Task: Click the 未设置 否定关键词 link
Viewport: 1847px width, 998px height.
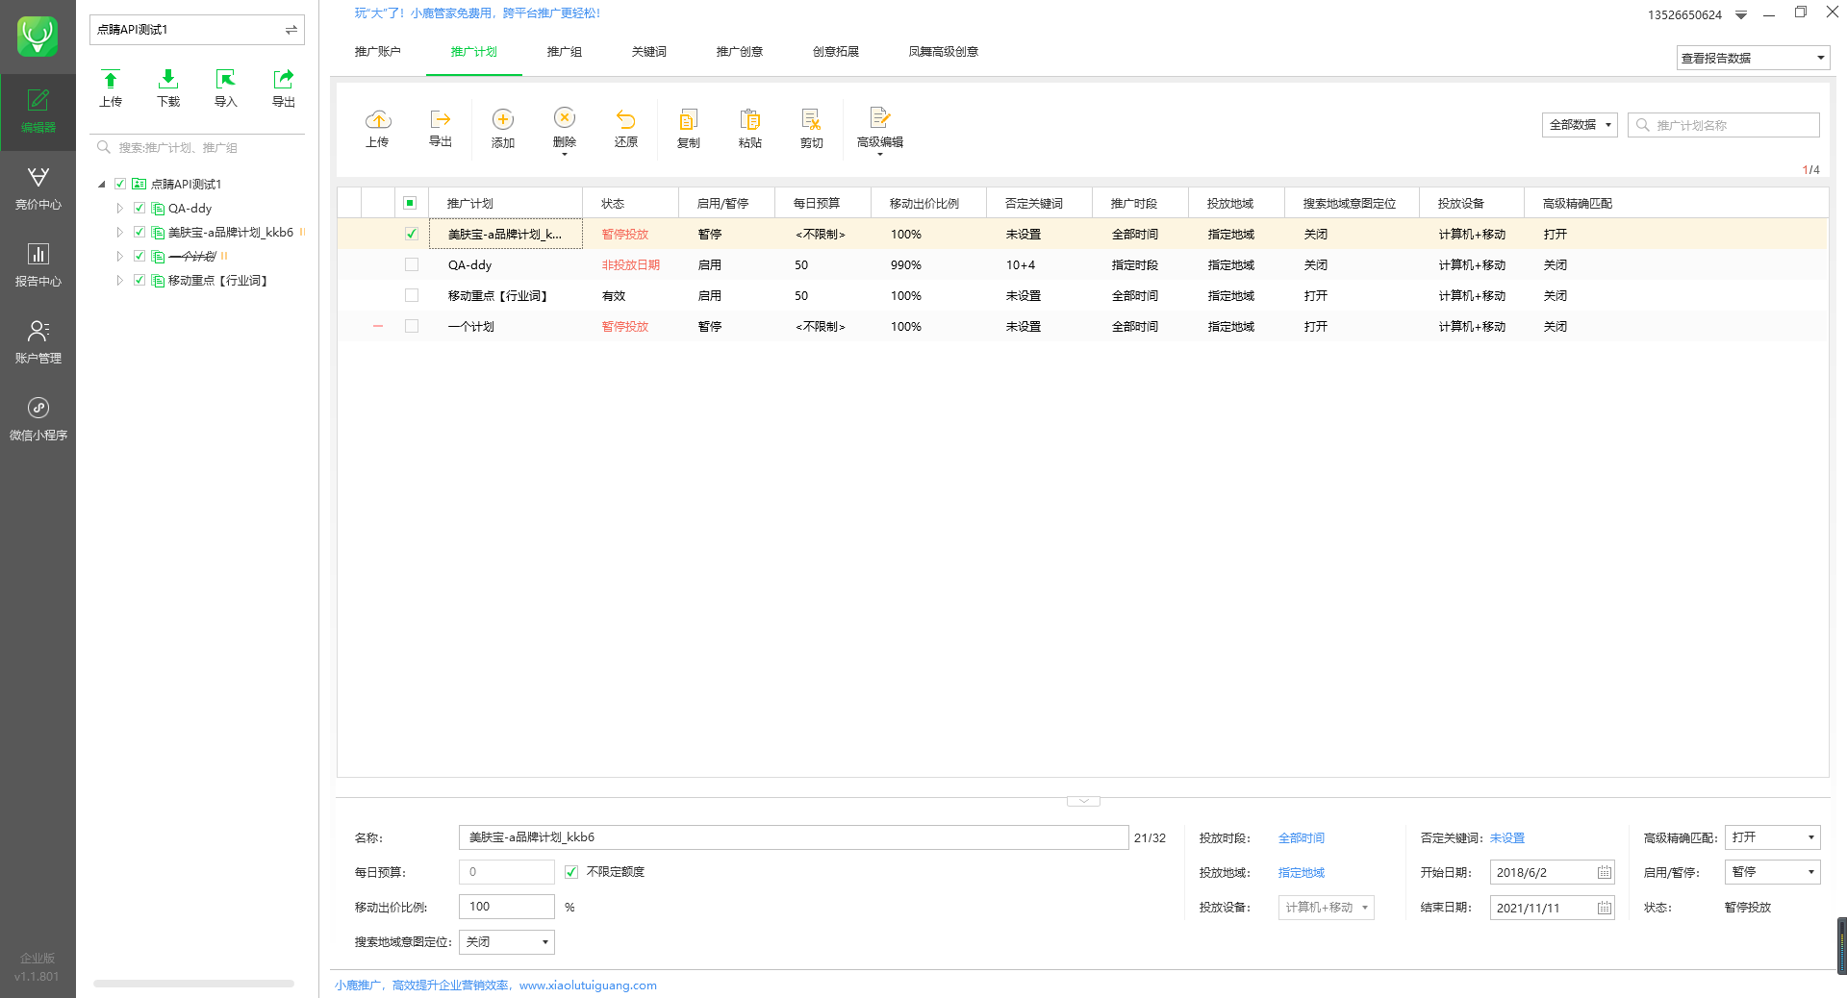Action: pos(1507,838)
